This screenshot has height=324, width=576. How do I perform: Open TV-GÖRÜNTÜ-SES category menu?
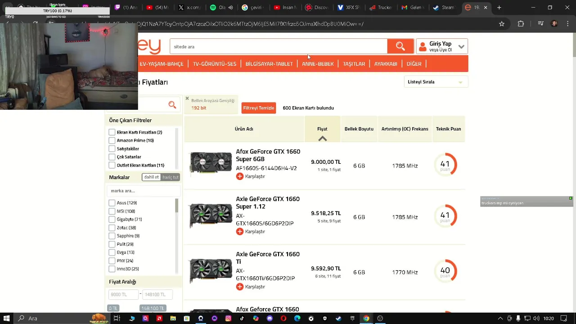(215, 64)
